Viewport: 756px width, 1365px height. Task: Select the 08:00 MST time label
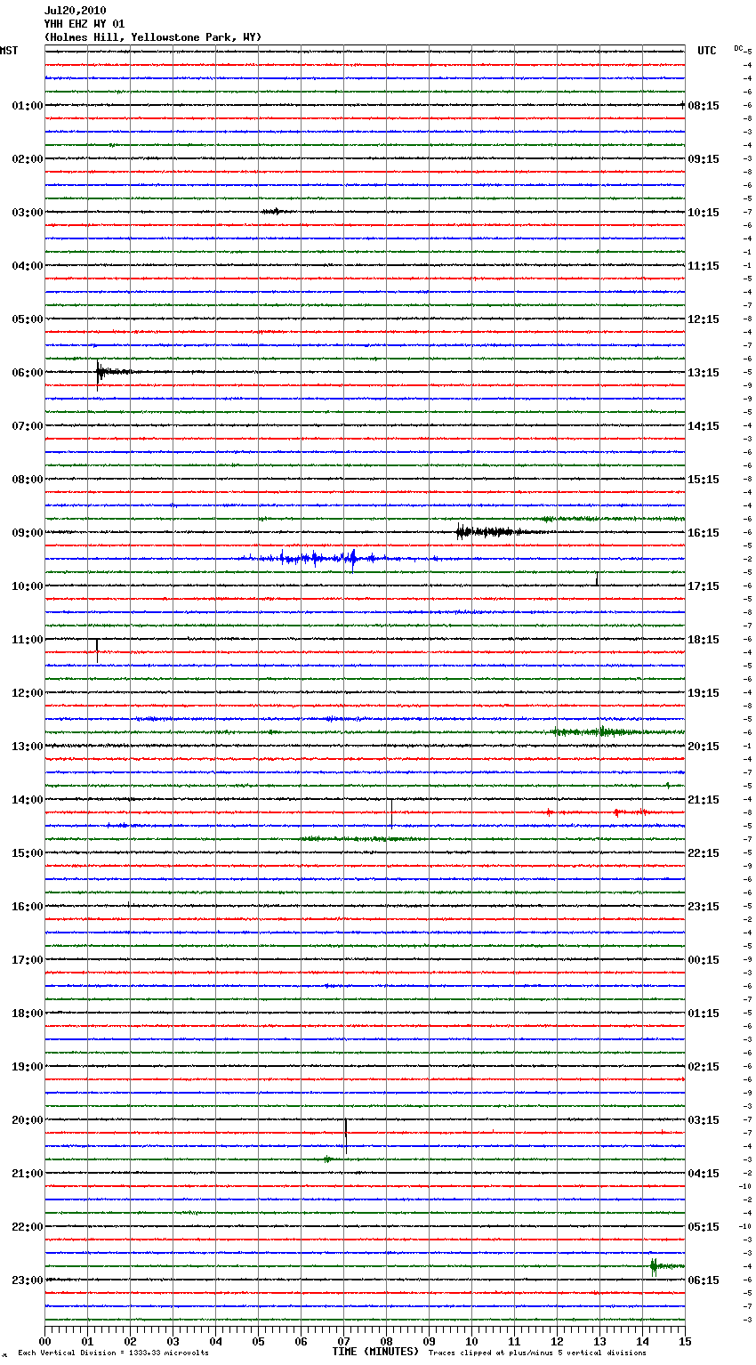[x=28, y=480]
